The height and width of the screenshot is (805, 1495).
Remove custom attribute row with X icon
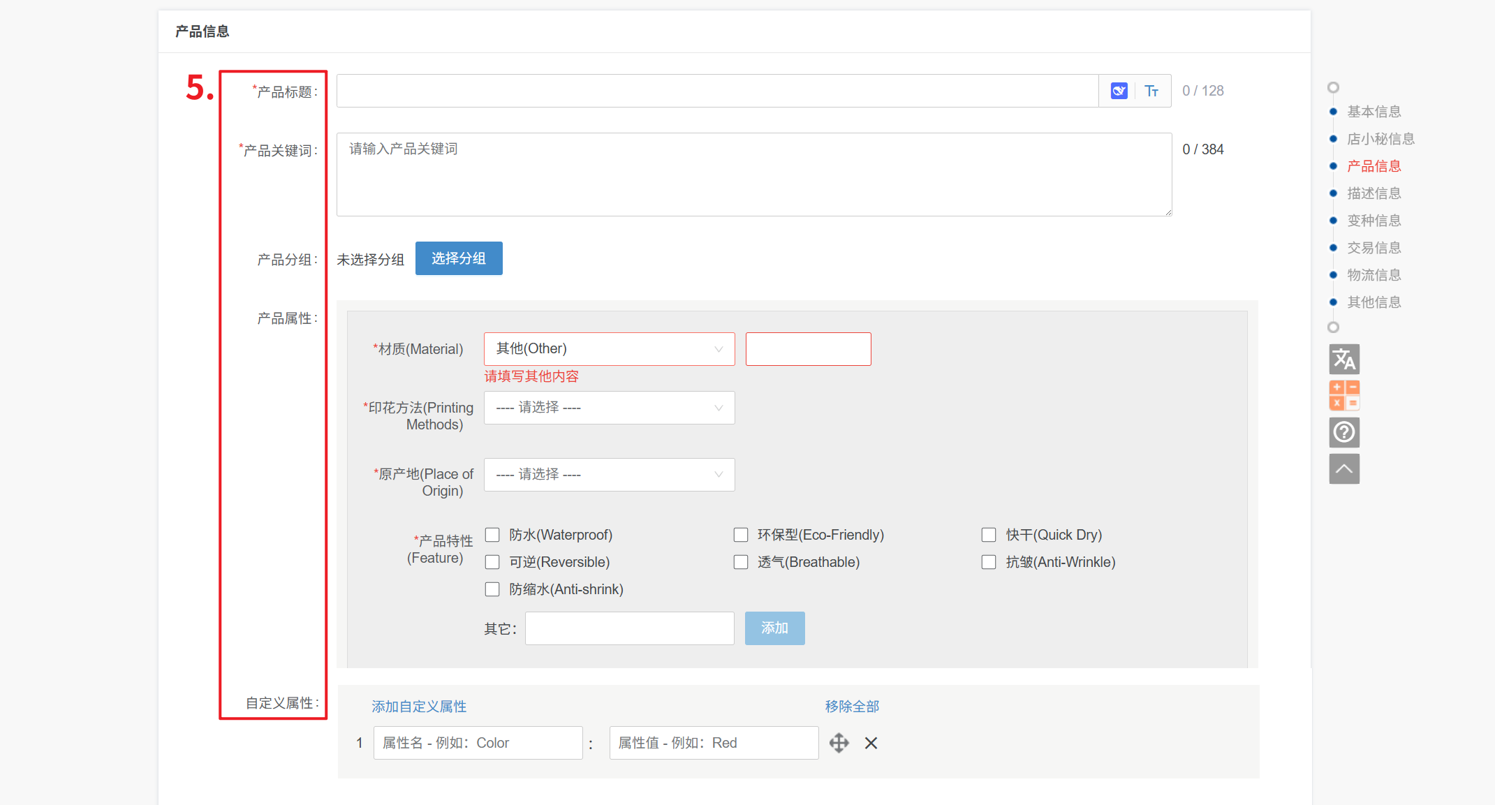tap(871, 743)
